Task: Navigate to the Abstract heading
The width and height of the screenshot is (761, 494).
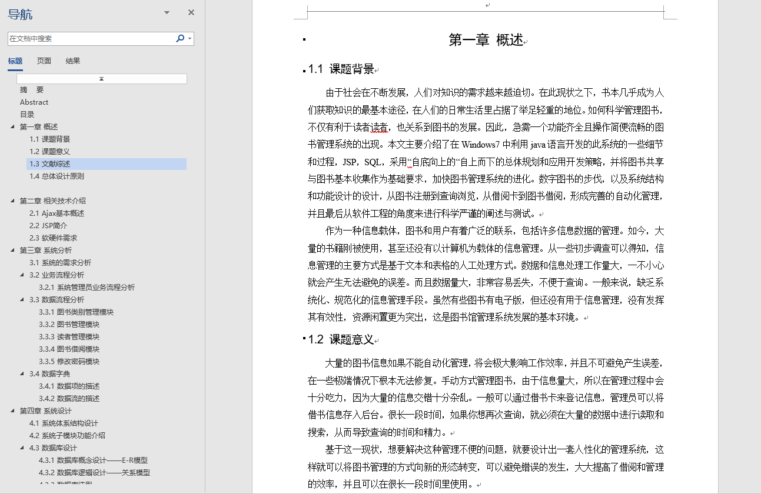Action: [34, 102]
